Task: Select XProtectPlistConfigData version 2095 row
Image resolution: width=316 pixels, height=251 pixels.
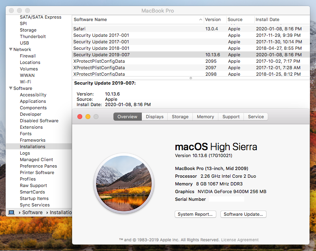Action: pyautogui.click(x=191, y=61)
